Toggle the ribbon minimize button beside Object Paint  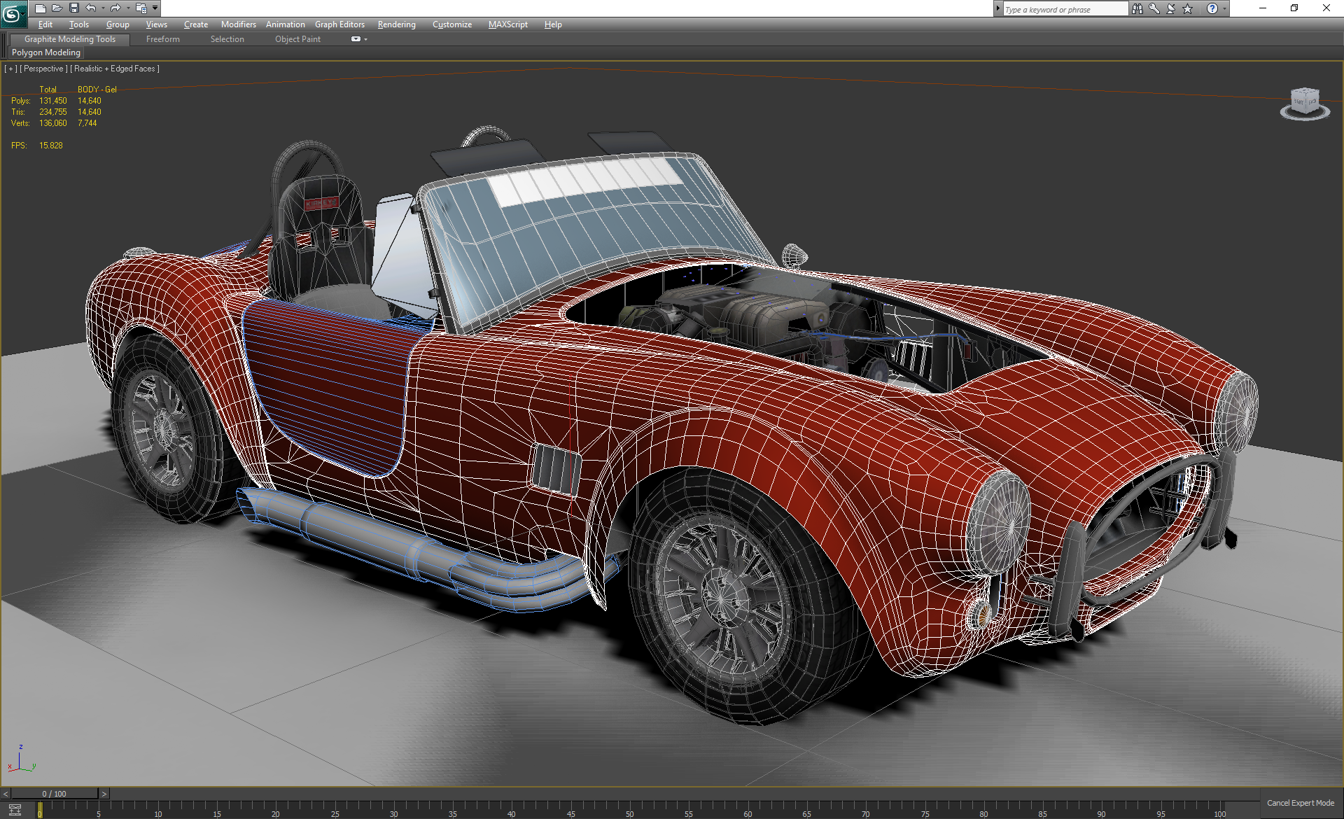(x=356, y=39)
